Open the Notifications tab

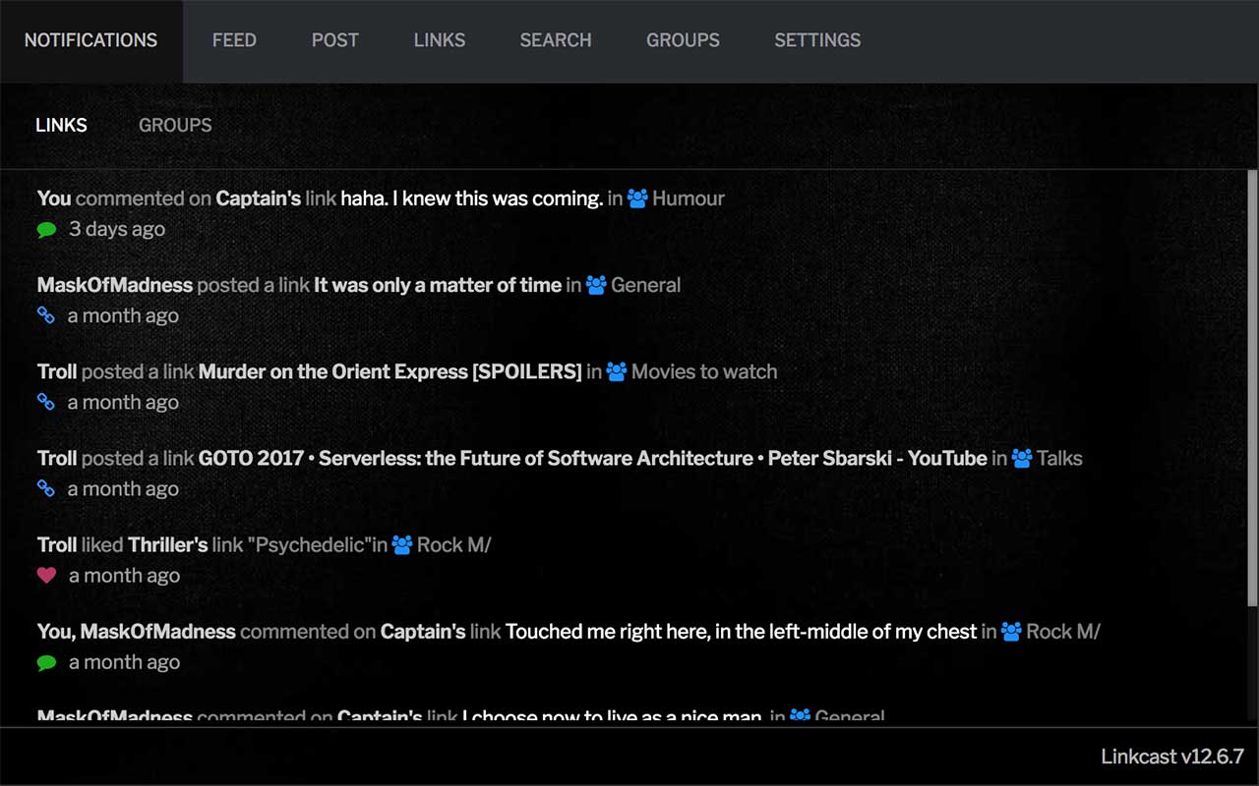point(90,40)
